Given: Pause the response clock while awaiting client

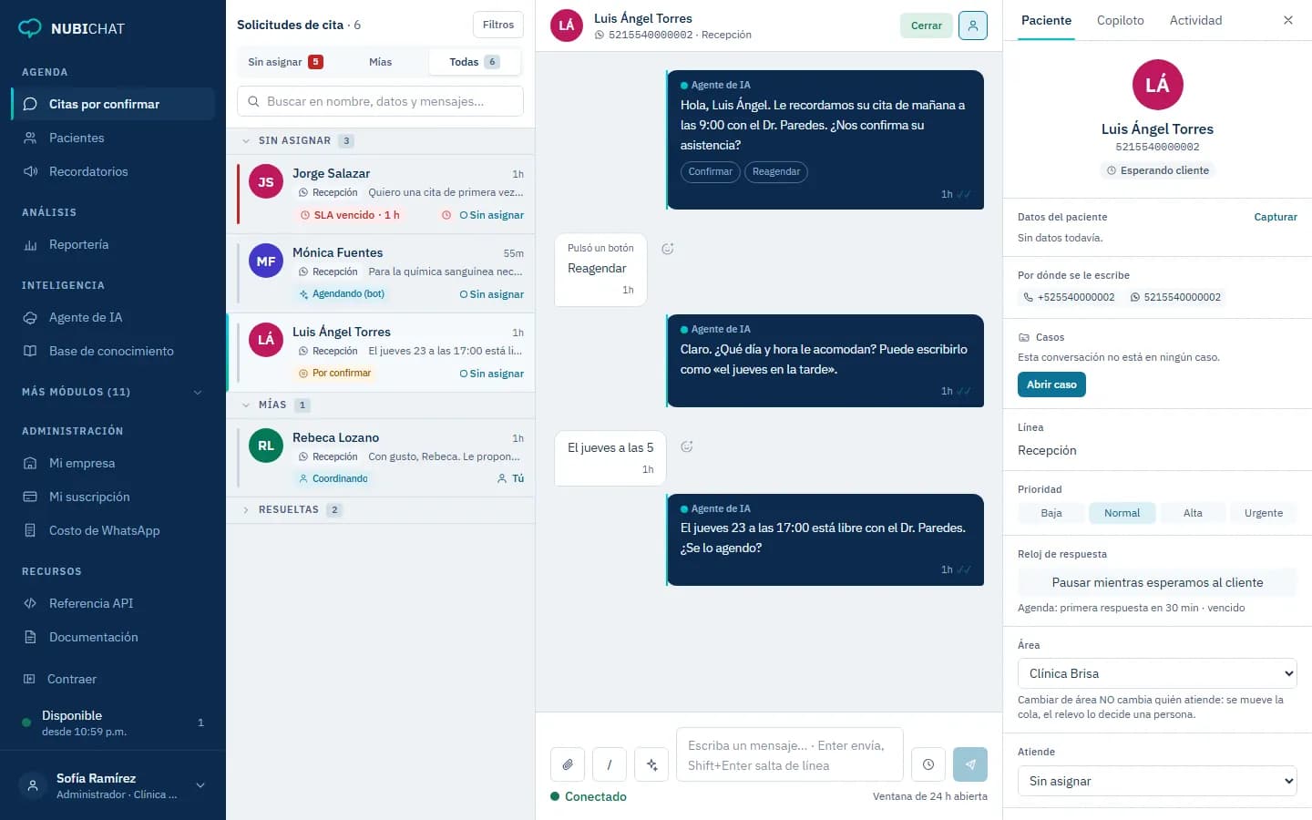Looking at the screenshot, I should [x=1157, y=582].
